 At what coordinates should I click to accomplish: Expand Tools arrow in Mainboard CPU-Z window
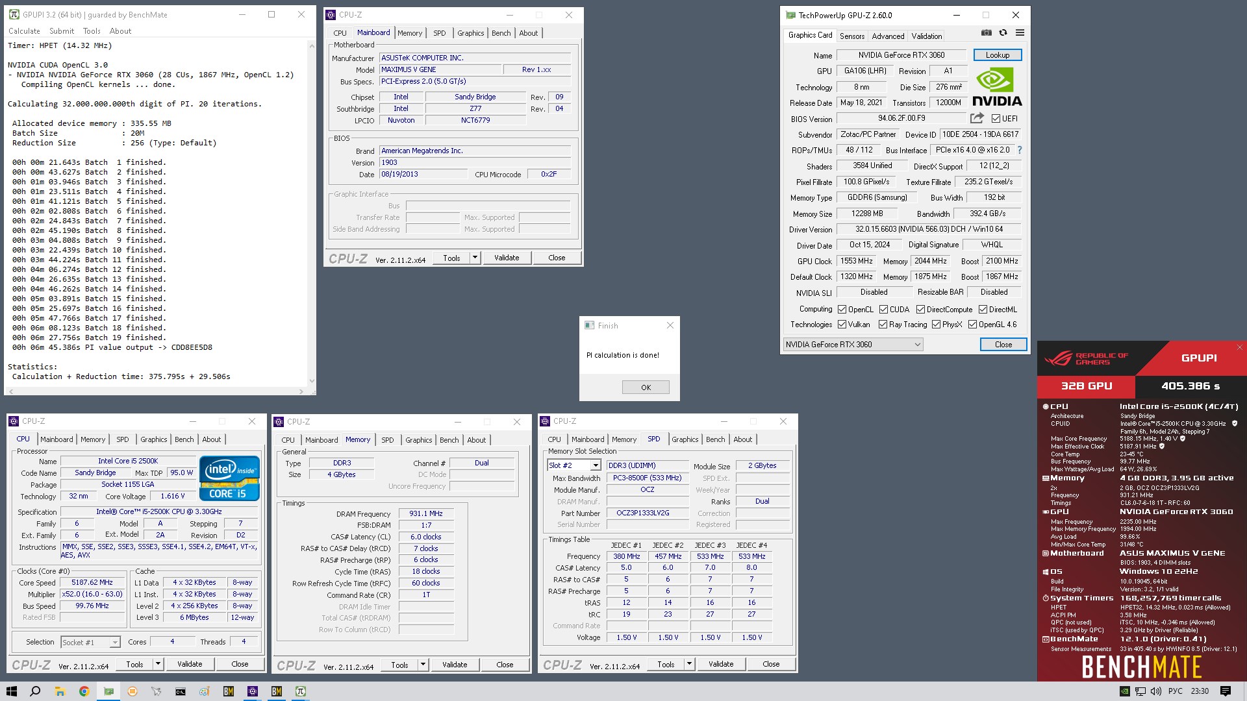coord(475,258)
